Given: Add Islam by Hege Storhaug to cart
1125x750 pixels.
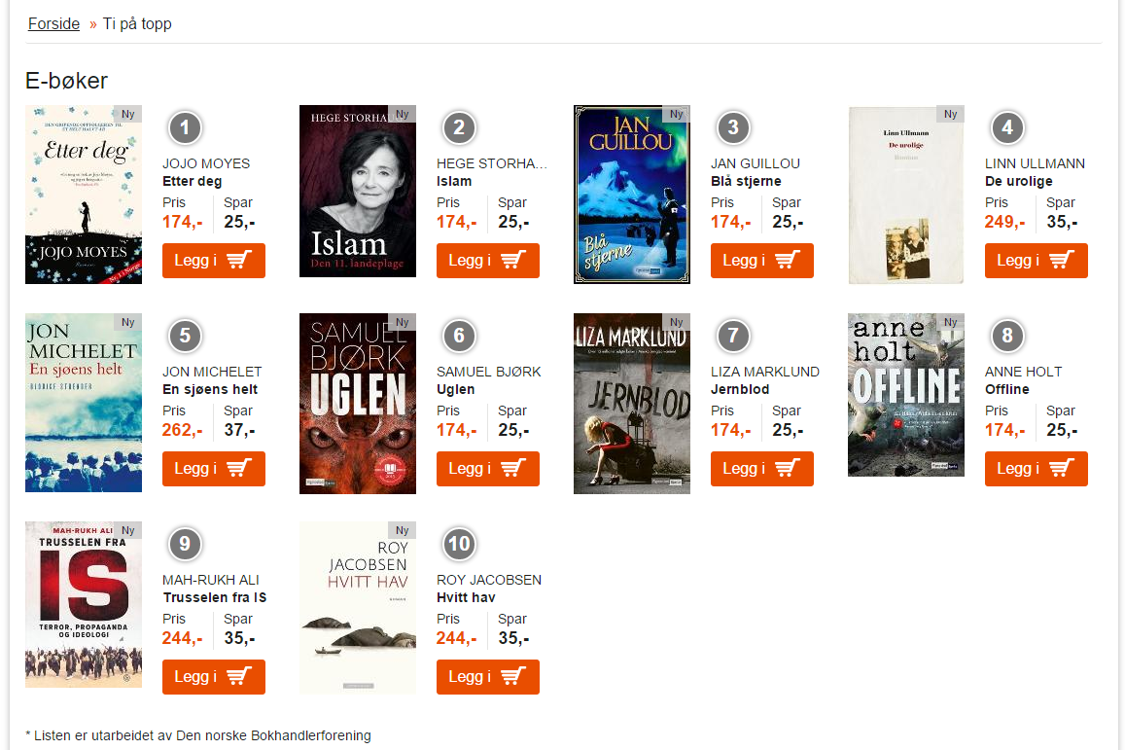Looking at the screenshot, I should click(x=488, y=261).
